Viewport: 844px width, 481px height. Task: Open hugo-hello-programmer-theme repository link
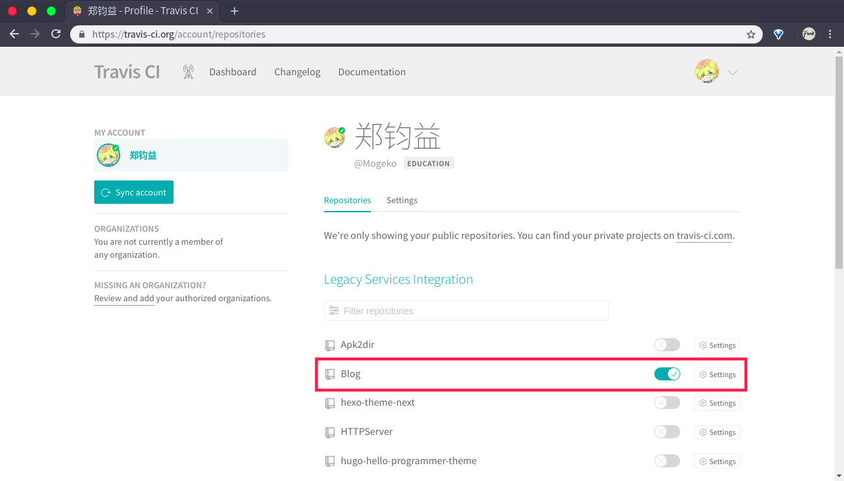point(409,461)
